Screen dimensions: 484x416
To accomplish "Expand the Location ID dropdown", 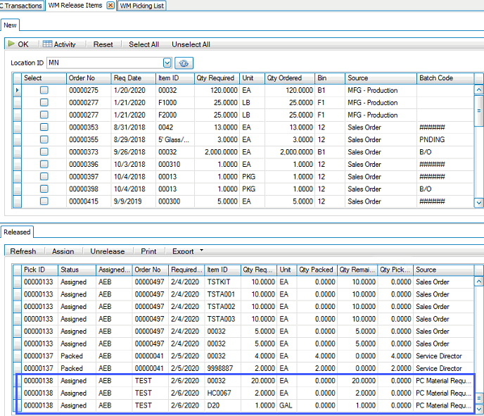I will pos(167,63).
